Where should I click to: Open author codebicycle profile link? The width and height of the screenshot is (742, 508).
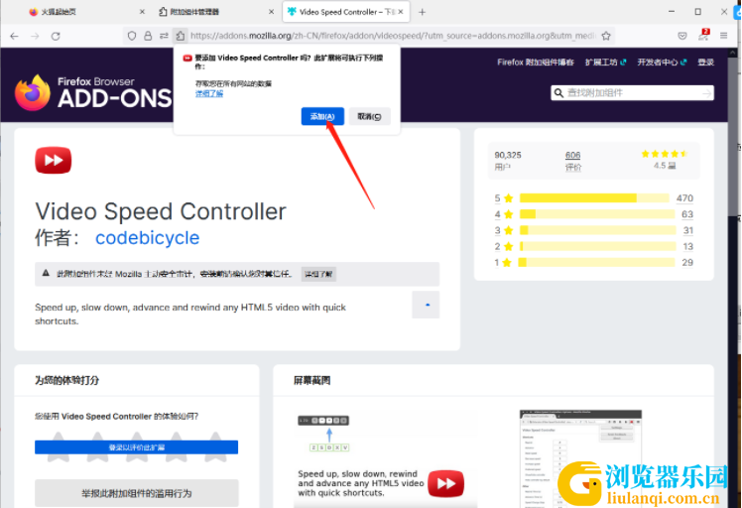(x=147, y=238)
